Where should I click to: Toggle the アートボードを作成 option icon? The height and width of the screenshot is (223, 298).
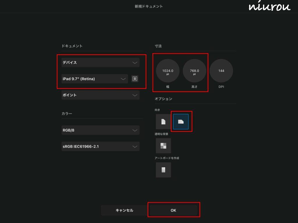tap(163, 170)
